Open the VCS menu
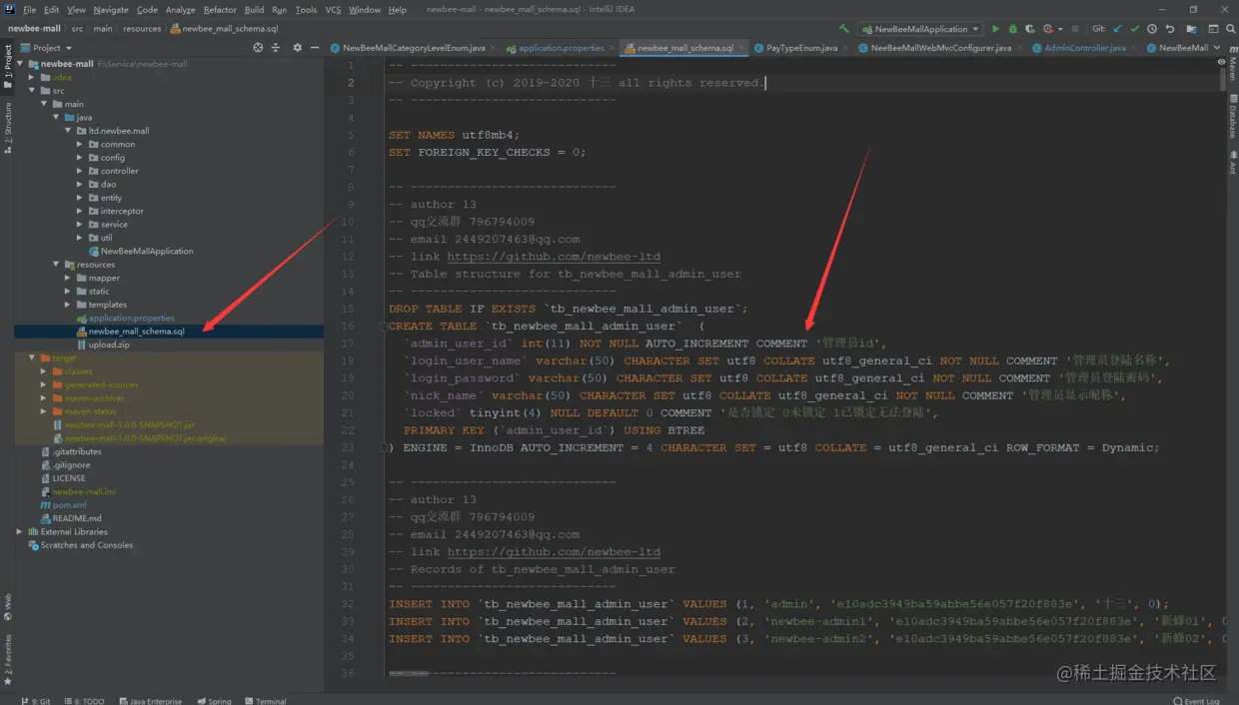The width and height of the screenshot is (1239, 705). click(x=333, y=9)
